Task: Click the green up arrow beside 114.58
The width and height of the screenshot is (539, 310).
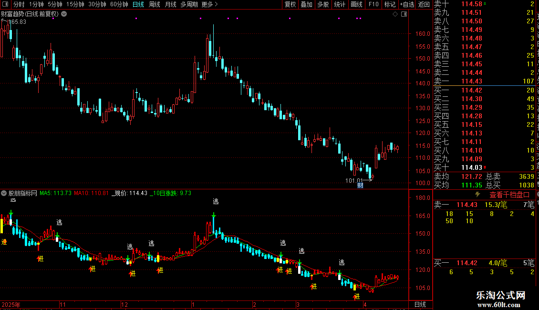Action: click(x=485, y=3)
